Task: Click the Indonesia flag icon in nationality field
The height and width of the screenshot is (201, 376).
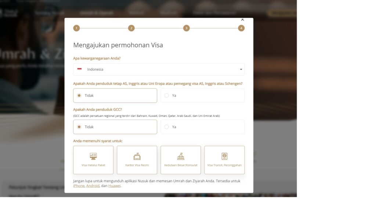Action: (79, 69)
